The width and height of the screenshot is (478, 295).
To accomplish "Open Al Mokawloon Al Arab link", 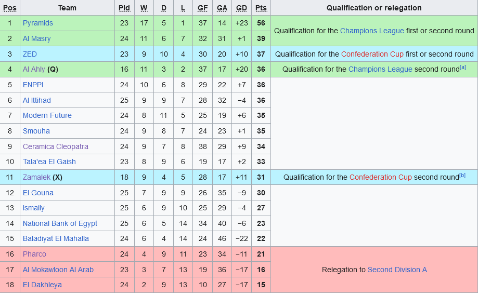I will point(58,270).
